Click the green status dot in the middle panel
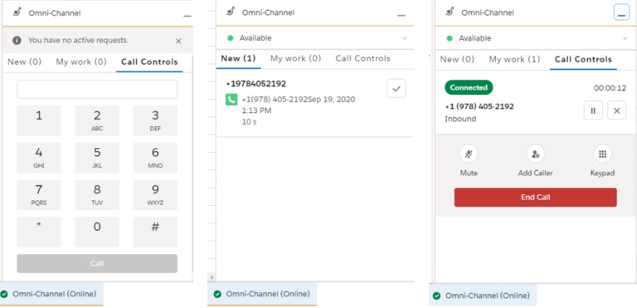This screenshot has height=308, width=637. [x=231, y=38]
